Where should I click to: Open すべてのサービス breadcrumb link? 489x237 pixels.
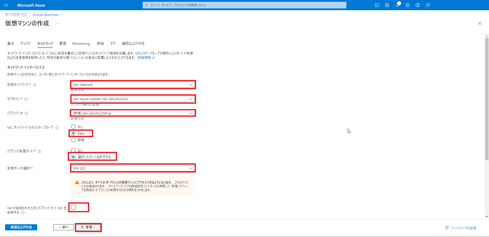click(x=16, y=15)
